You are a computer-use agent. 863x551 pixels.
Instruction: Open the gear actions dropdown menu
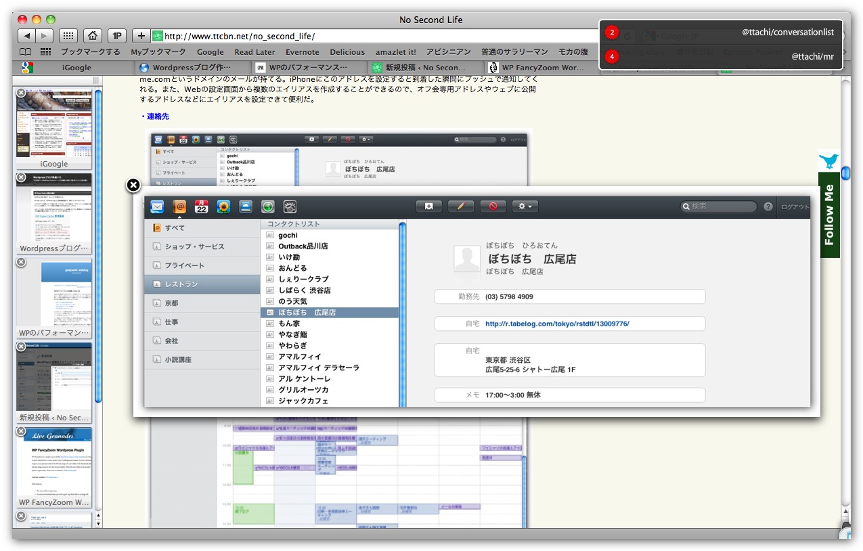coord(525,206)
